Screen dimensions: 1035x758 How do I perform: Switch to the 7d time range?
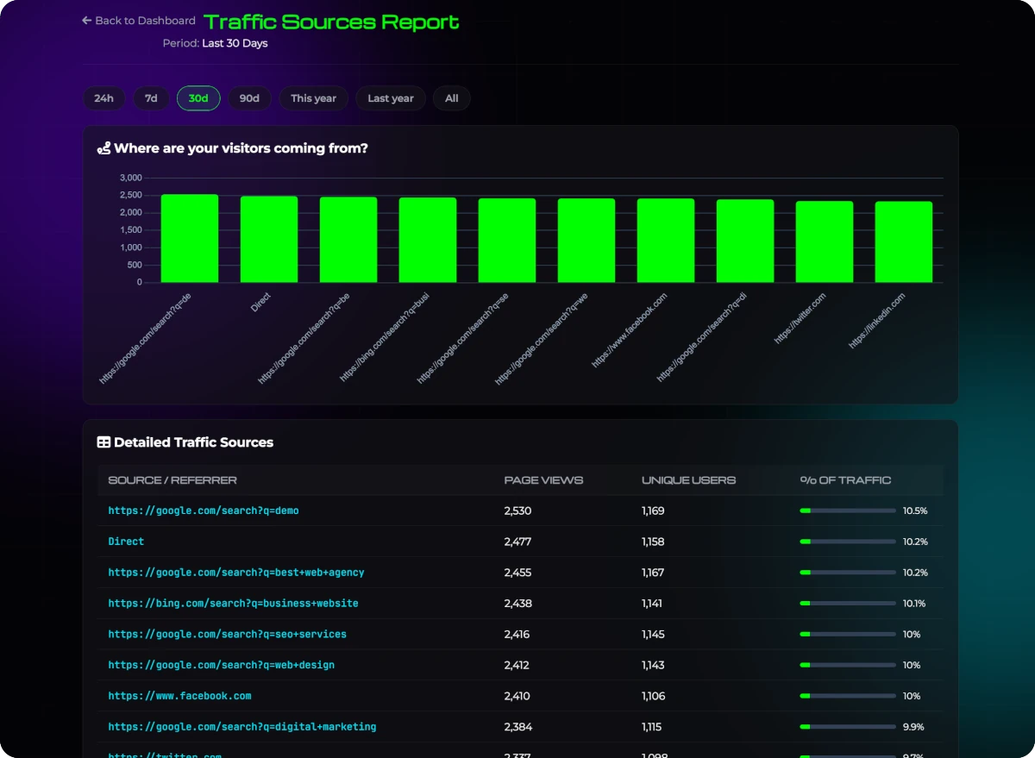151,98
